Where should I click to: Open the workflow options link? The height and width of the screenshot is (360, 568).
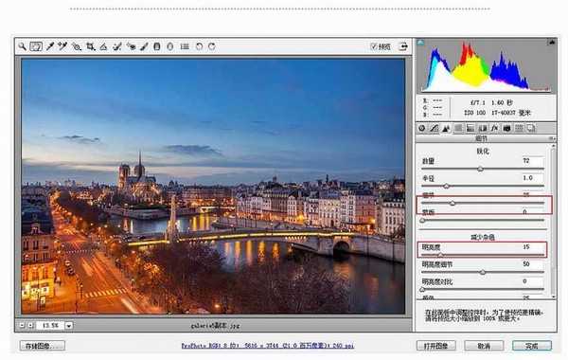268,346
